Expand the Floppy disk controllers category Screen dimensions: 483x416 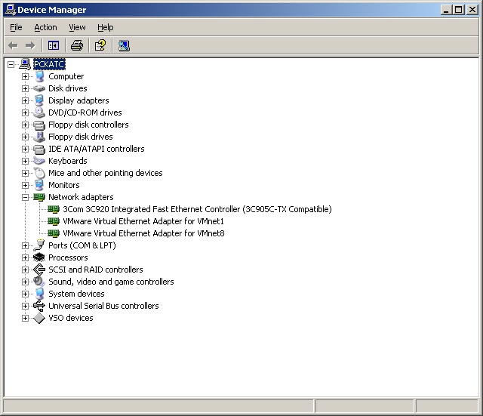(x=25, y=125)
